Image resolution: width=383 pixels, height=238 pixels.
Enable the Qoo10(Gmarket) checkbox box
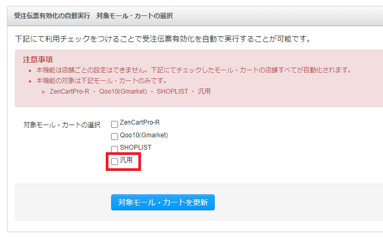[x=114, y=136]
